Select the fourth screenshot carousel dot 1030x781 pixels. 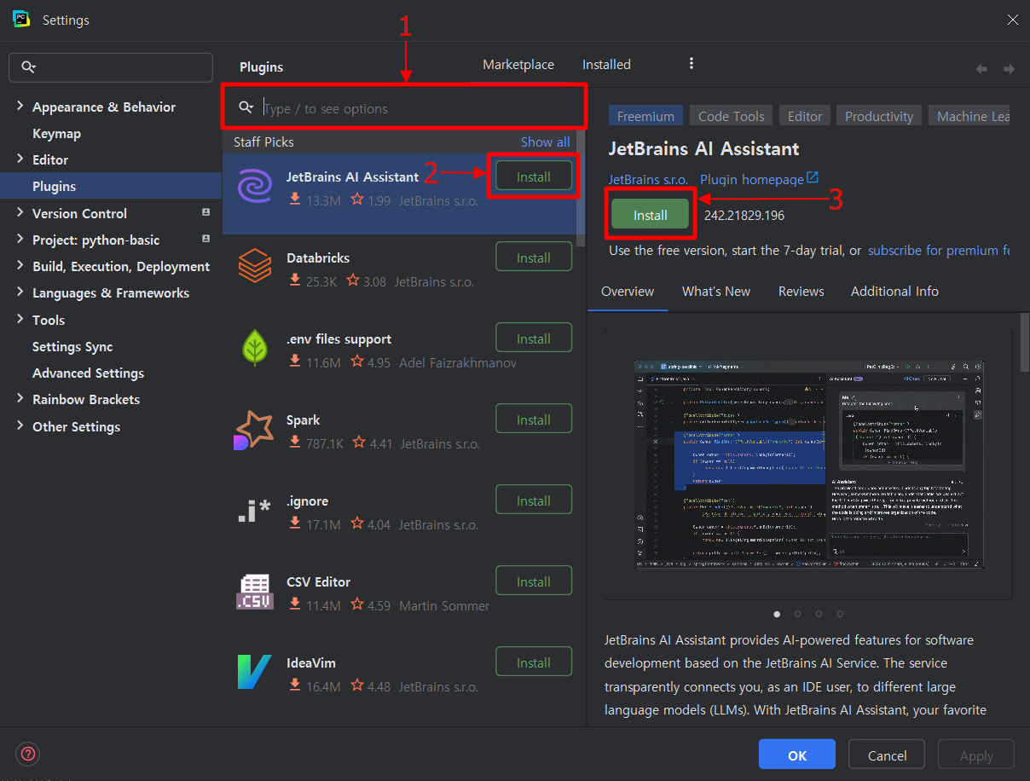pyautogui.click(x=840, y=613)
